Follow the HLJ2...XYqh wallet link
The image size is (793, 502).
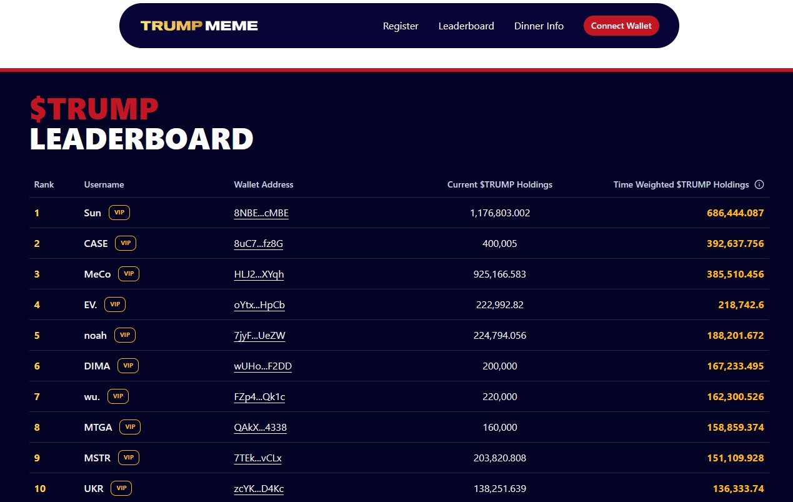(259, 274)
